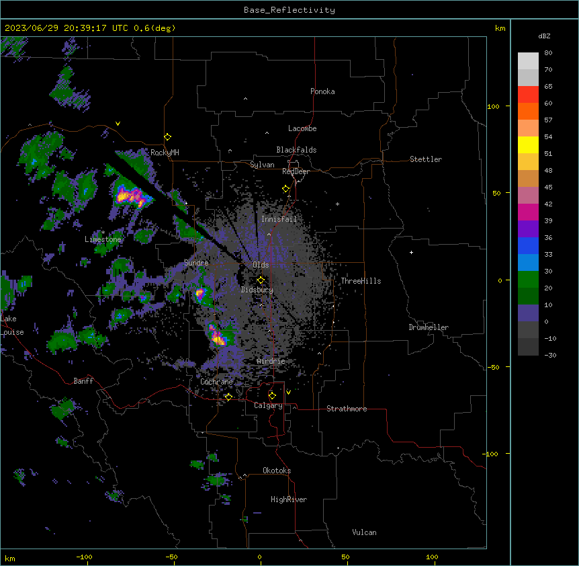Click the Airdrie city label
Screen dimensions: 579x566
click(271, 361)
